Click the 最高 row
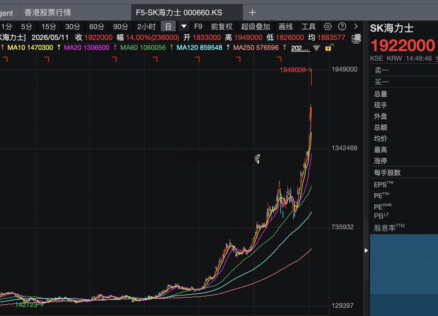This screenshot has width=438, height=316. (x=404, y=150)
